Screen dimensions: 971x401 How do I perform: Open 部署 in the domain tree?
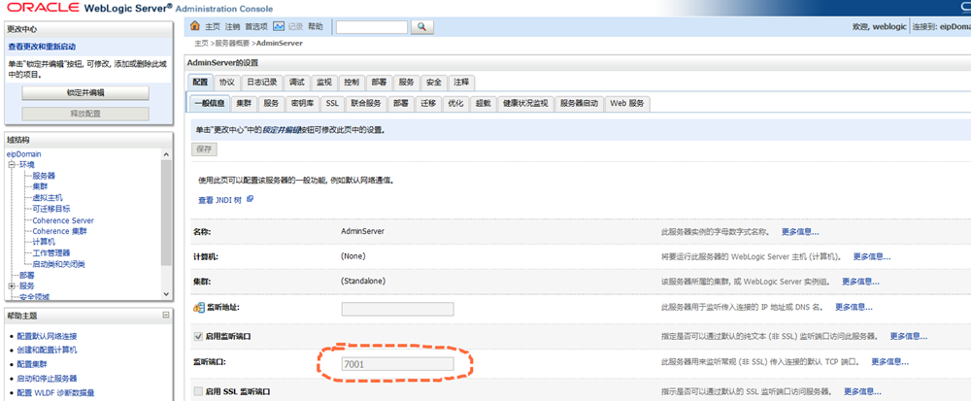(26, 276)
